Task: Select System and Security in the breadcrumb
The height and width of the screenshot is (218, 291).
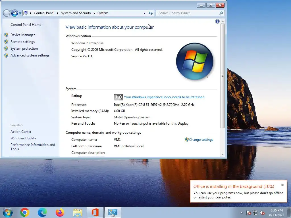Action: (x=76, y=13)
